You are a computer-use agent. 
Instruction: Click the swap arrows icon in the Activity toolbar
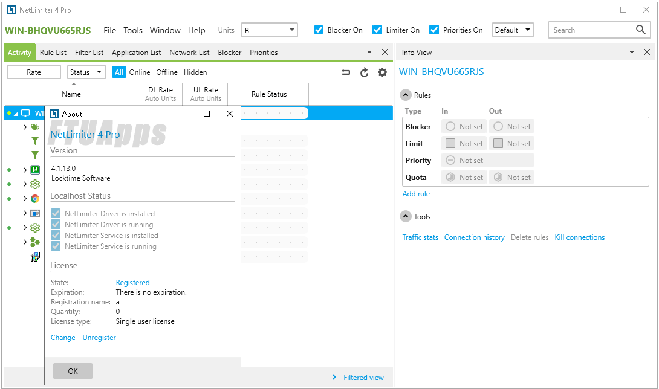[x=346, y=72]
